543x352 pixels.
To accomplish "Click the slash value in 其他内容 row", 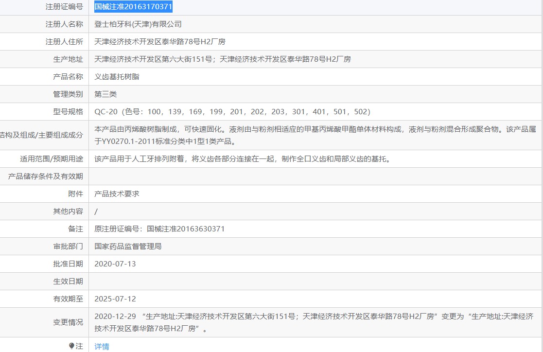I will tap(96, 211).
